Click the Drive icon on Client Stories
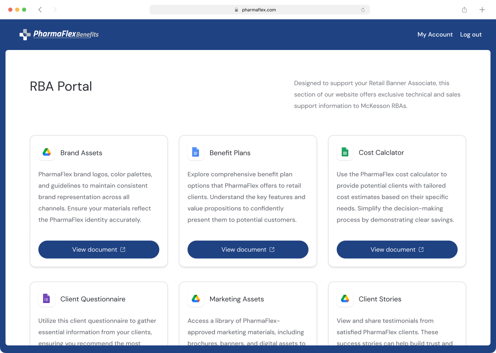 click(x=345, y=299)
